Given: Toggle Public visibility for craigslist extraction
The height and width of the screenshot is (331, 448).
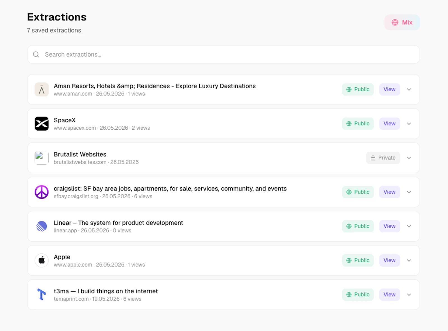Looking at the screenshot, I should pyautogui.click(x=358, y=192).
